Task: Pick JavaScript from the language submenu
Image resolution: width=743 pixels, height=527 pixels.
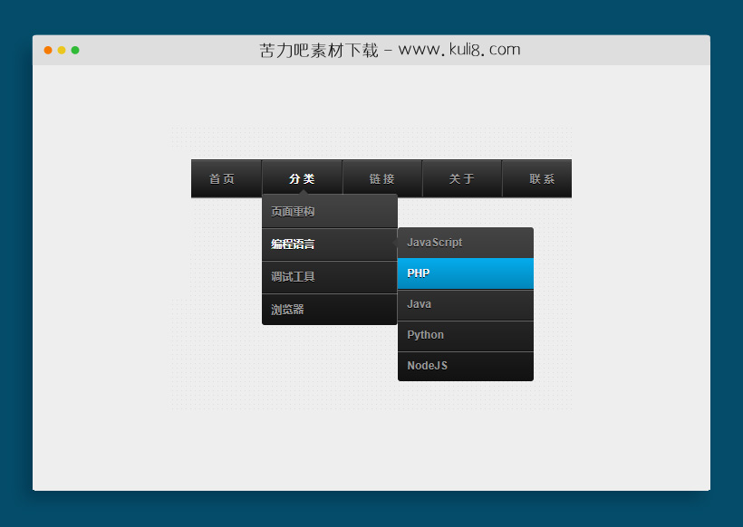Action: 453,243
